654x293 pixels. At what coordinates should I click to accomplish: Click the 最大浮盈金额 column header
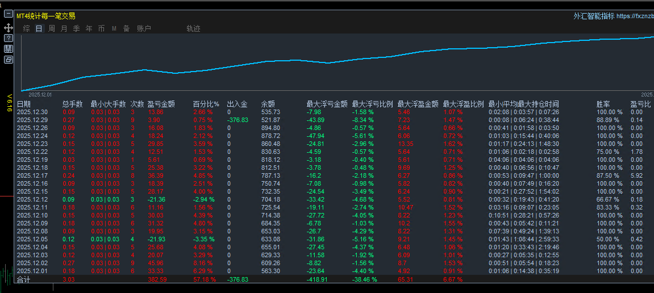(418, 104)
